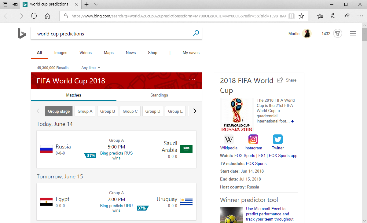
Task: Click the browser Back arrow
Action: [7, 16]
